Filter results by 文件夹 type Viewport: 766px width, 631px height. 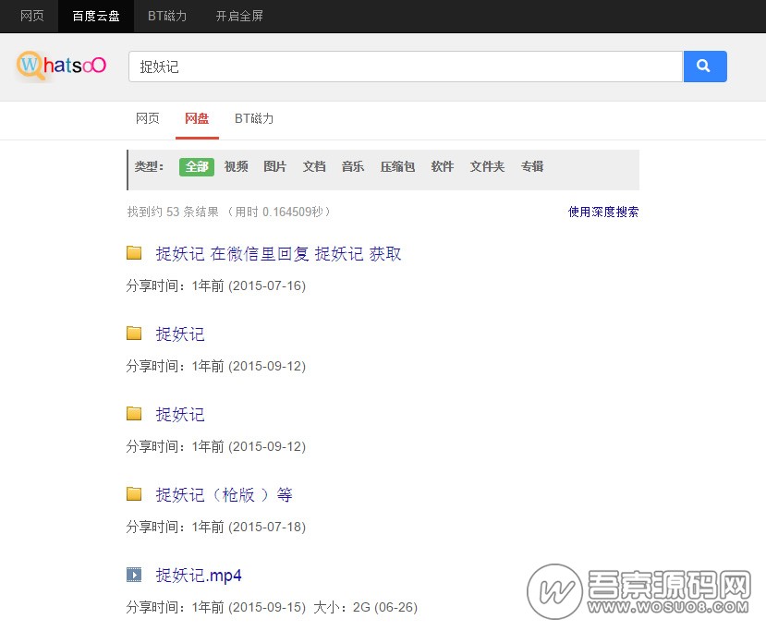[x=487, y=167]
